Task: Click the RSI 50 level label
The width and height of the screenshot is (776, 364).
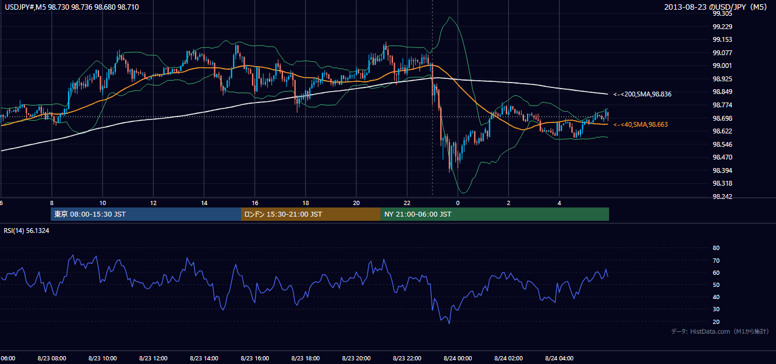Action: (x=716, y=285)
